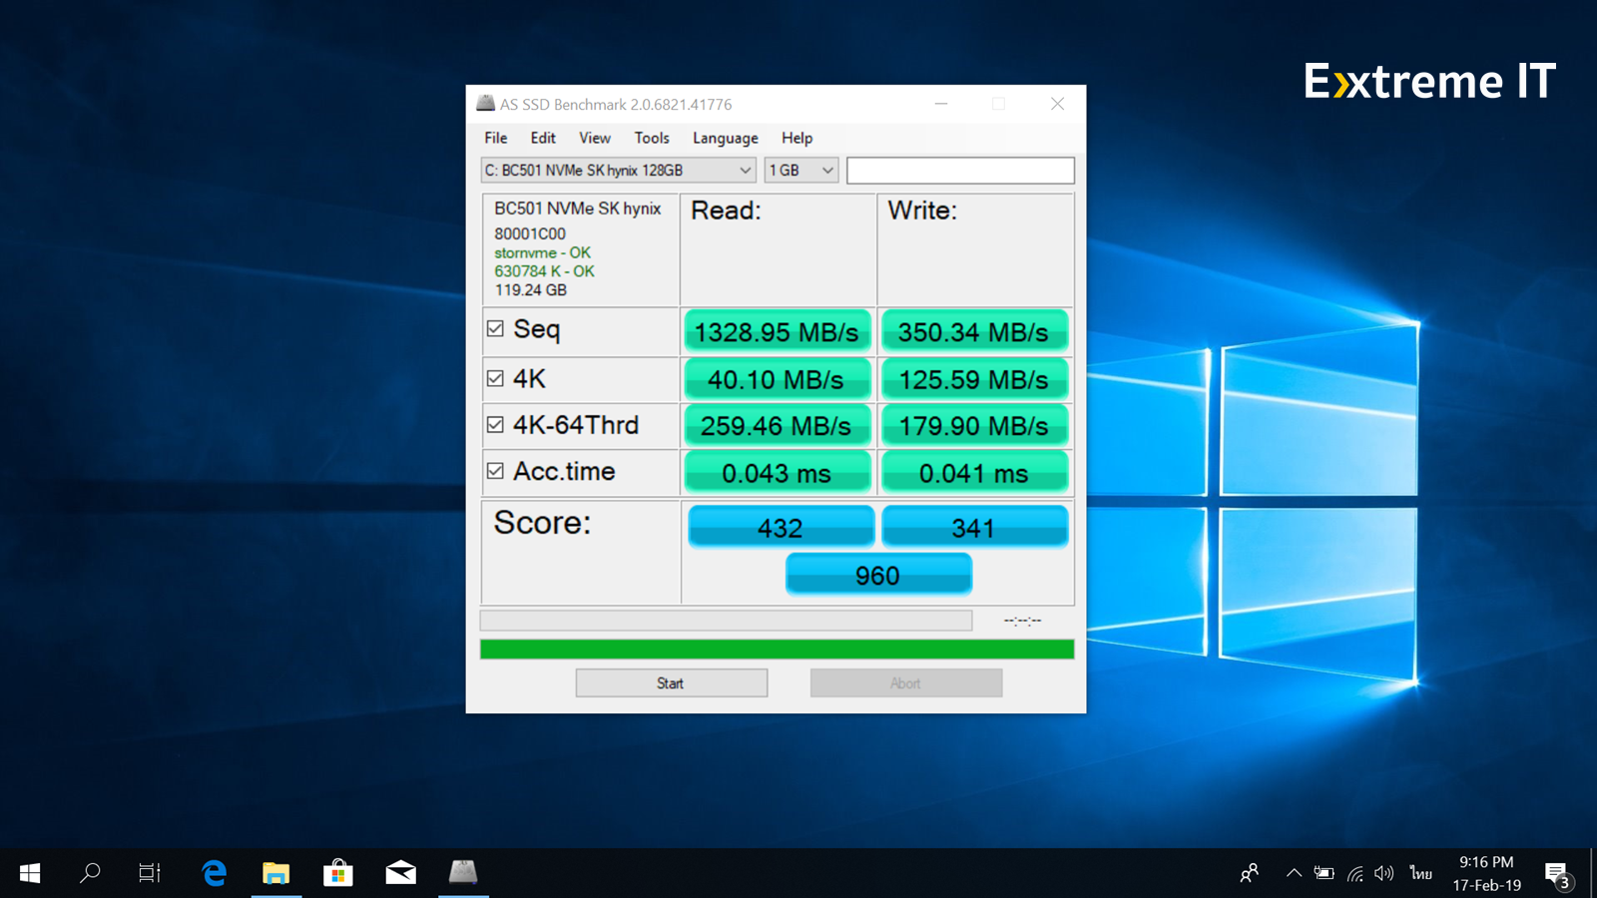1597x898 pixels.
Task: Click the 80001C00 firmware text
Action: [530, 233]
